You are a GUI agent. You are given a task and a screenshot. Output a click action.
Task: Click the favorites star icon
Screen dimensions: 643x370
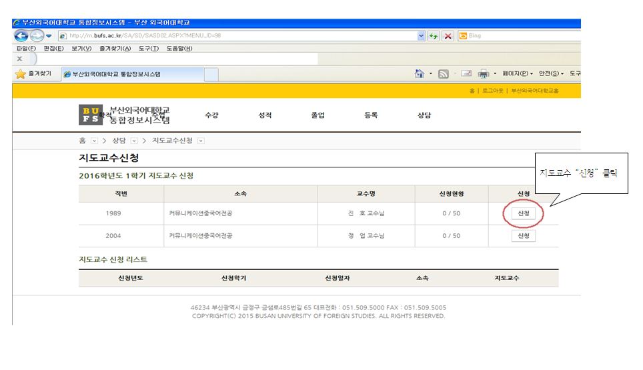coord(21,73)
